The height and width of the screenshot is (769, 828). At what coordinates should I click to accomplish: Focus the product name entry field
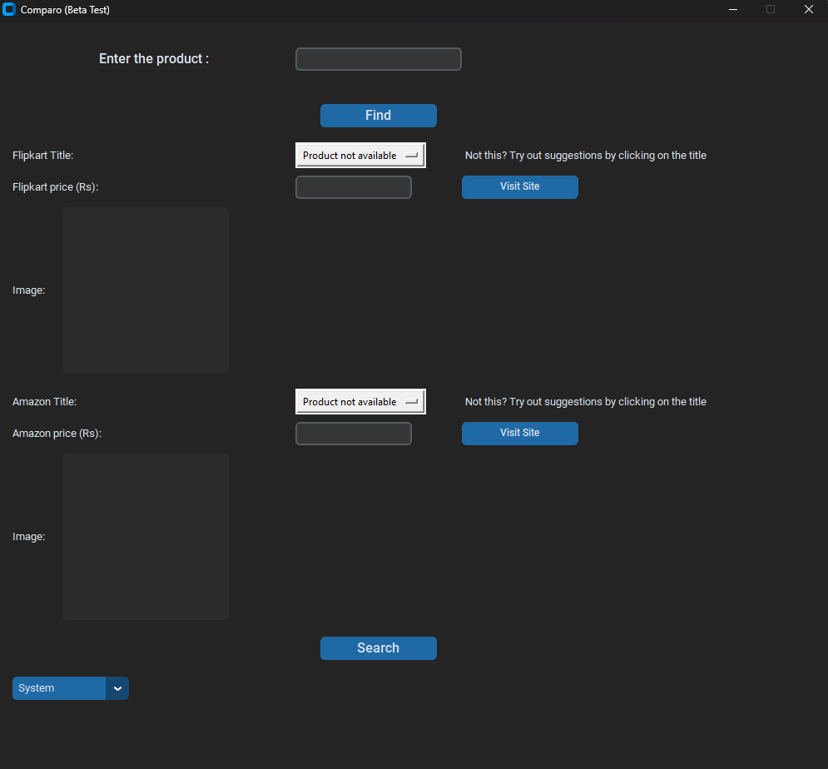click(378, 59)
